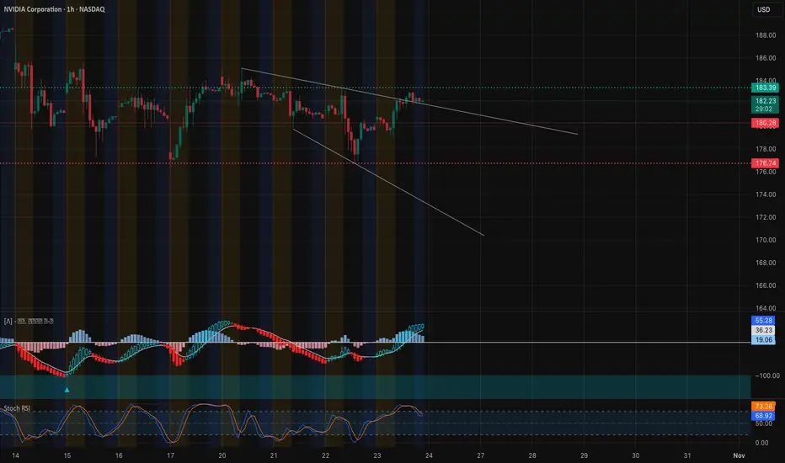Click Nov on the time axis

739,455
